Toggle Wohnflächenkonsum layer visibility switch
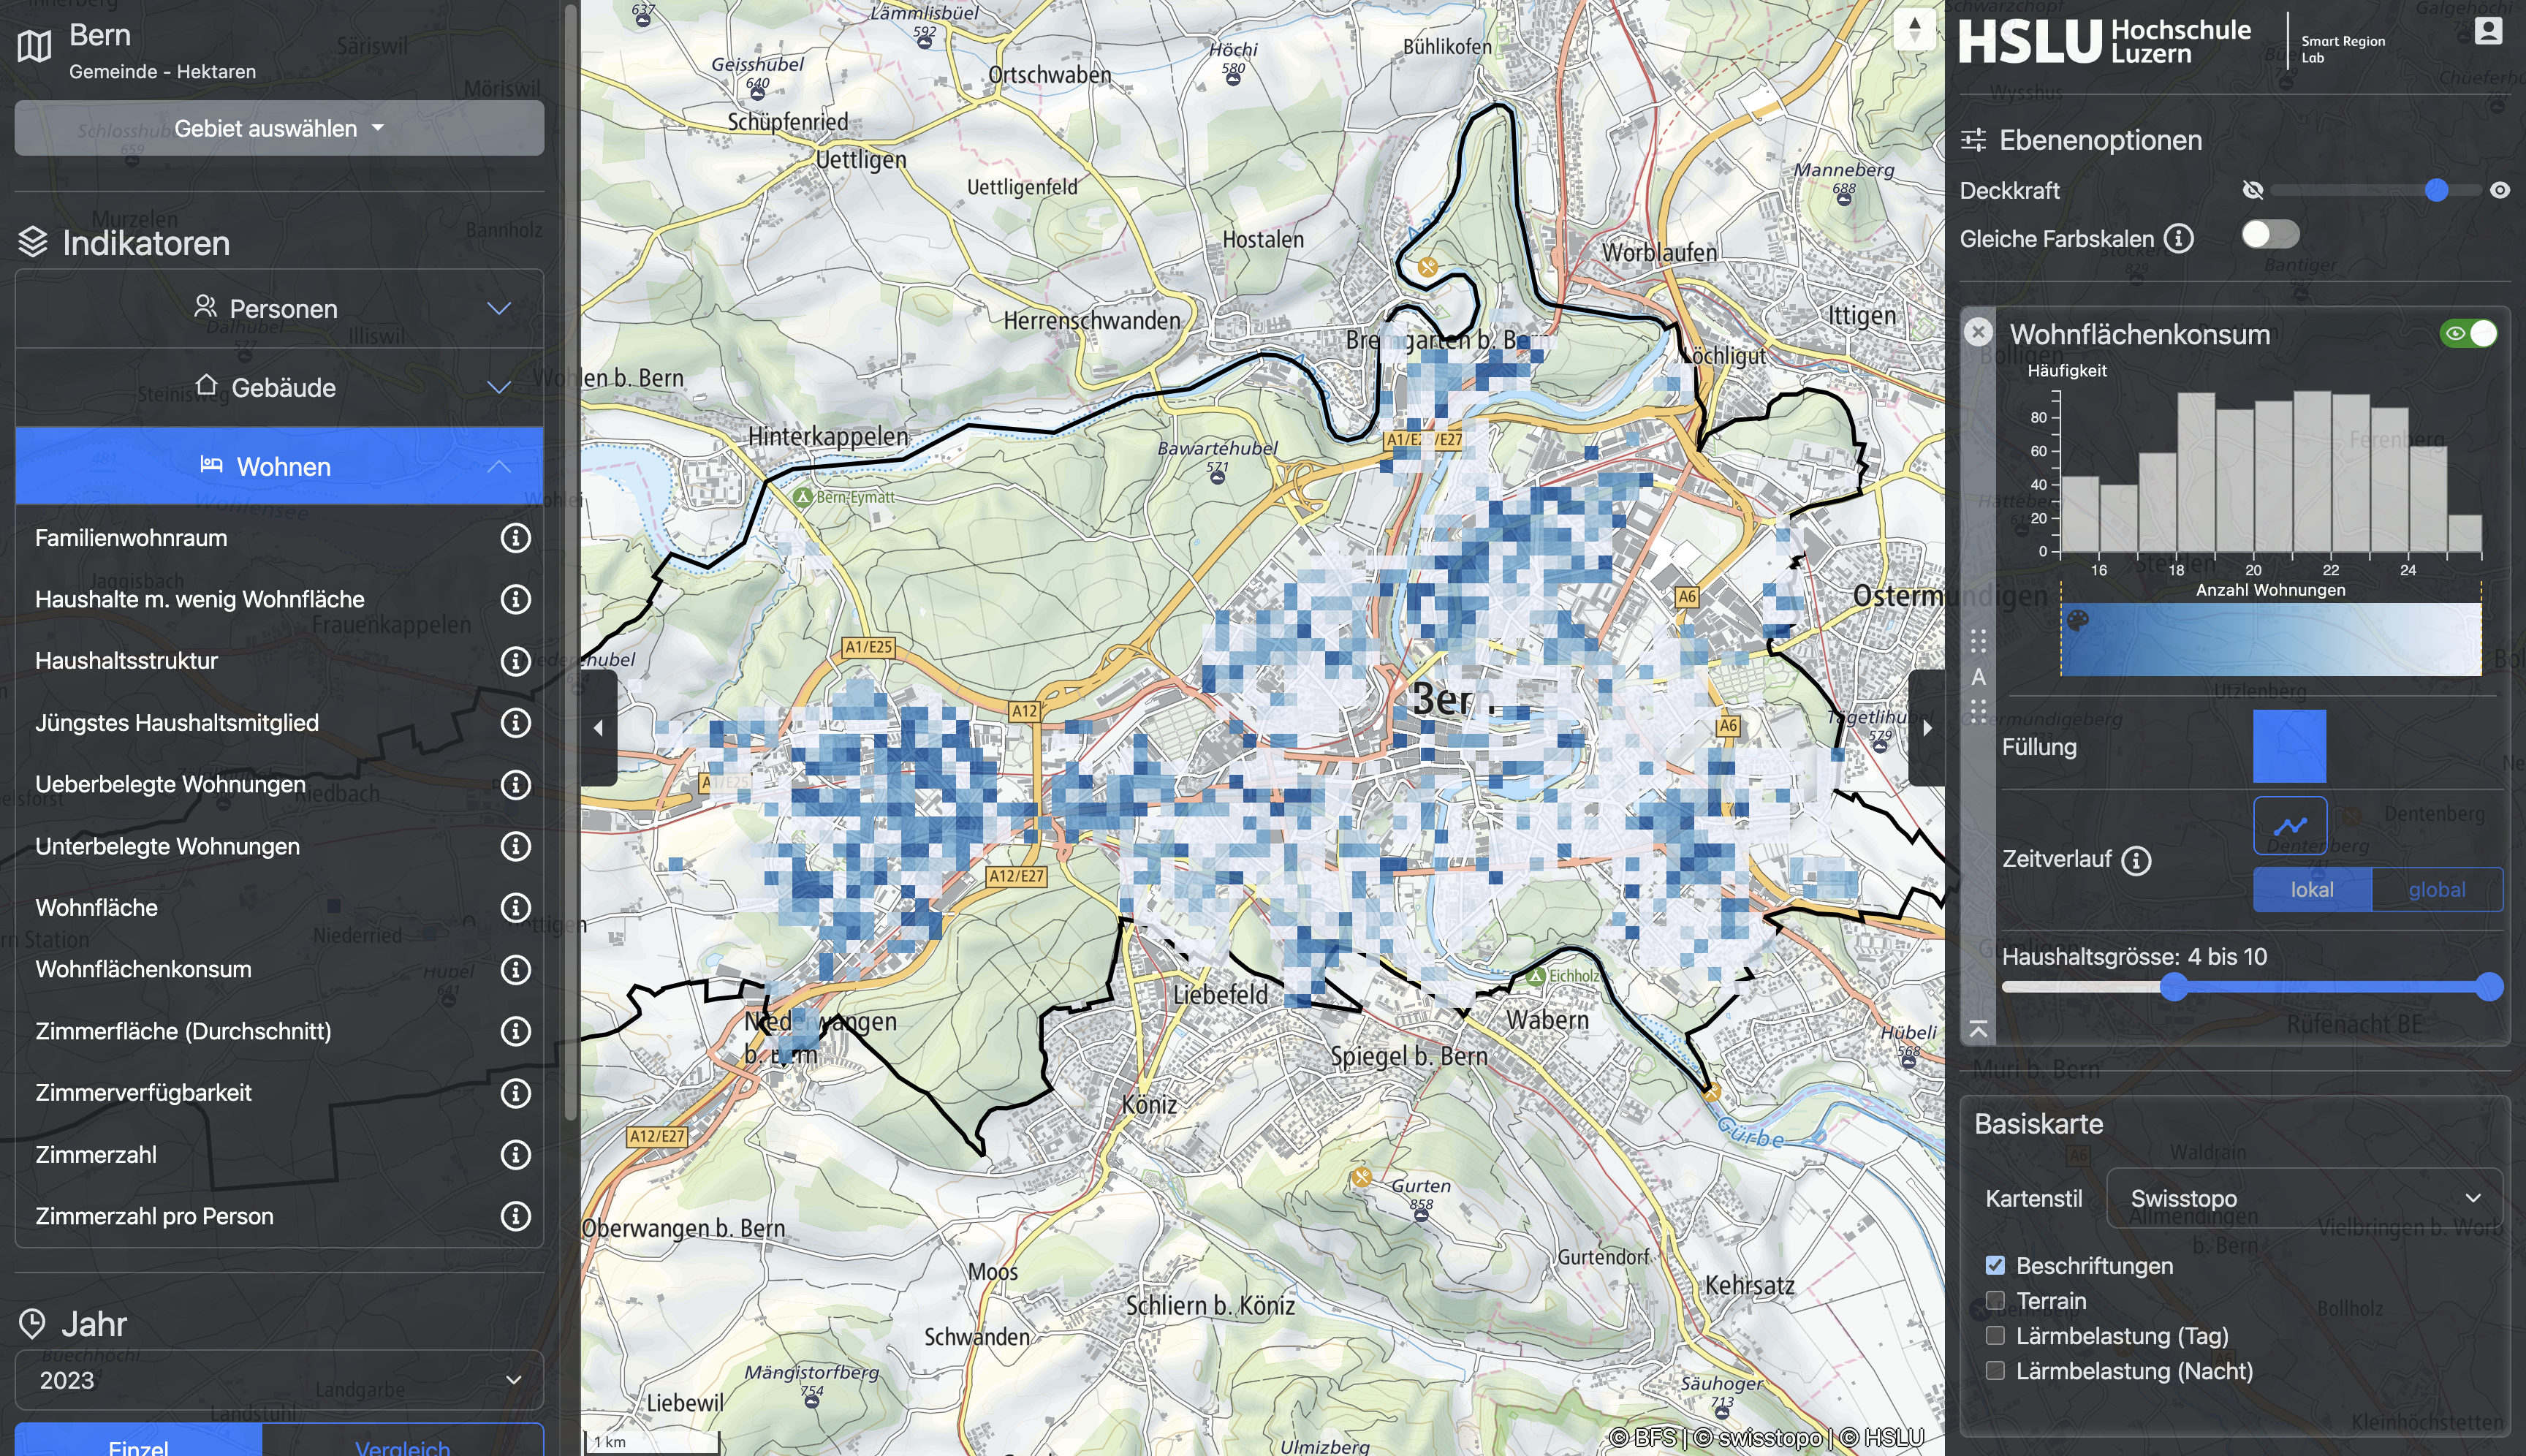Viewport: 2526px width, 1456px height. coord(2468,333)
